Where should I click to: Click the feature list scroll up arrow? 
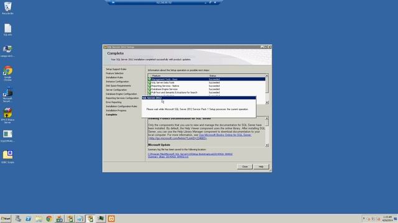tap(267, 76)
